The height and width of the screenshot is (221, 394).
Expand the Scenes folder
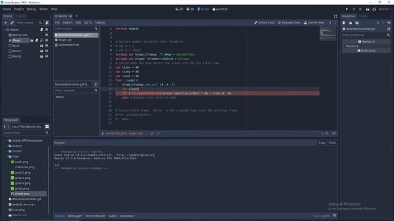7,146
